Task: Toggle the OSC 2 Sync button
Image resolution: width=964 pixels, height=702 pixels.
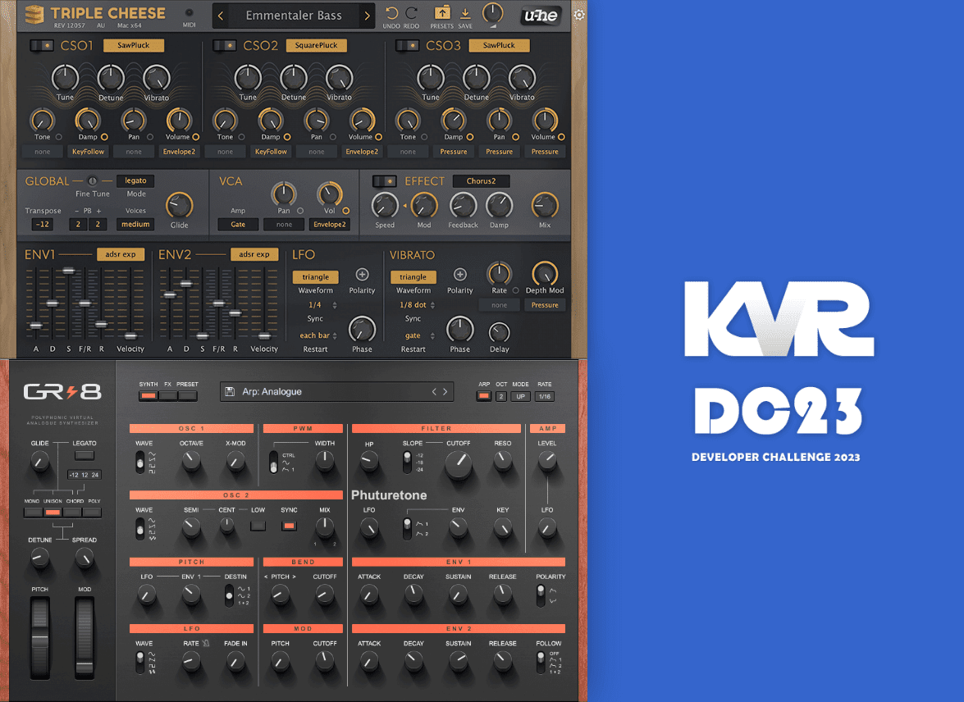Action: [289, 526]
